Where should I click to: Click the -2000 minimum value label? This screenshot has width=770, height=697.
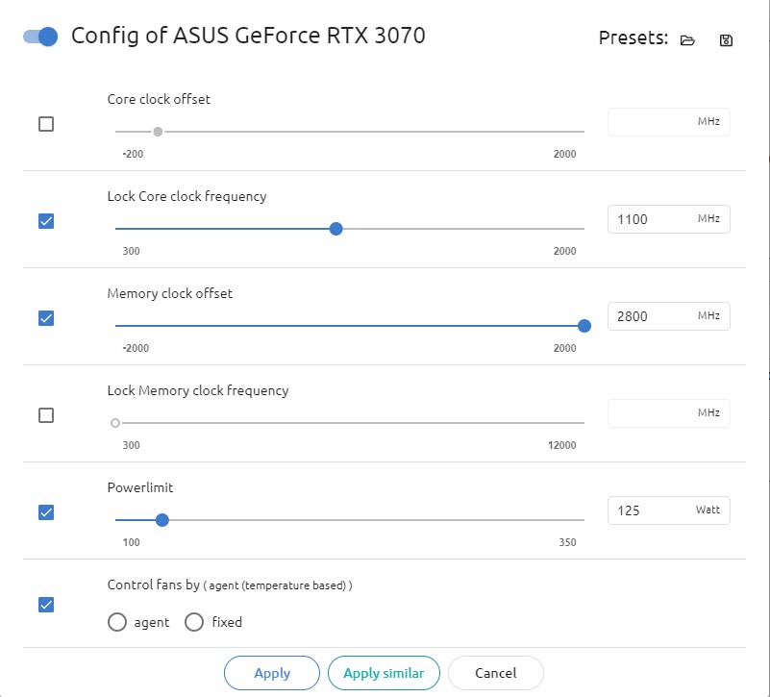point(137,348)
